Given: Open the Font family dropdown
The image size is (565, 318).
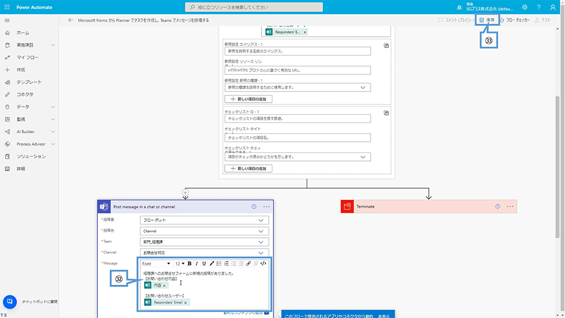Looking at the screenshot, I should tap(156, 264).
